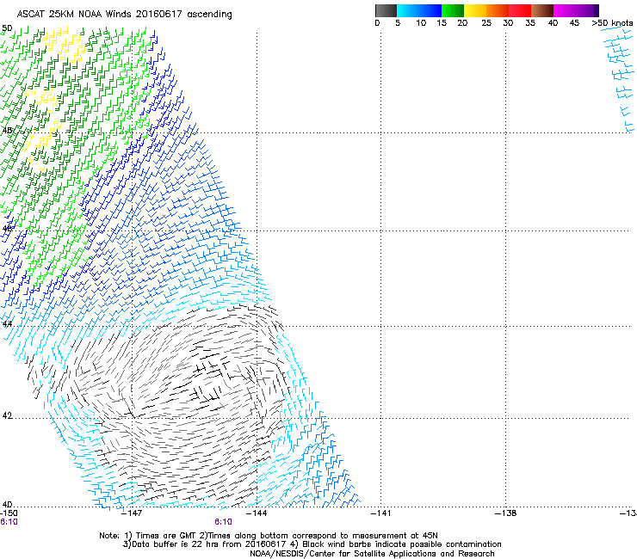This screenshot has width=637, height=559.
Task: Click the dark purple 45-50 knots segment
Action: point(587,10)
